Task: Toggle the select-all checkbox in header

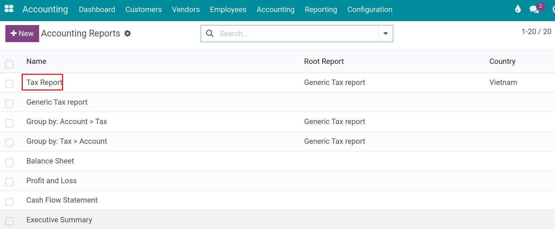Action: click(x=9, y=64)
